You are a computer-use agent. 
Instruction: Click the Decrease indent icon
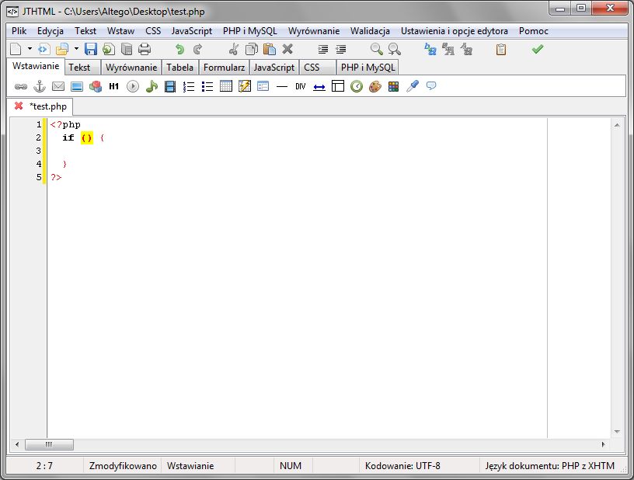coord(341,49)
